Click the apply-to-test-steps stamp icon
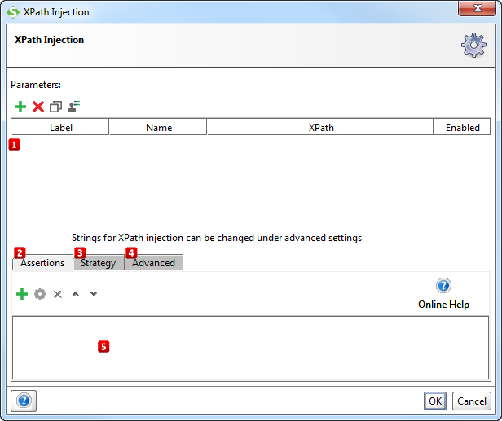This screenshot has width=502, height=421. pos(73,107)
